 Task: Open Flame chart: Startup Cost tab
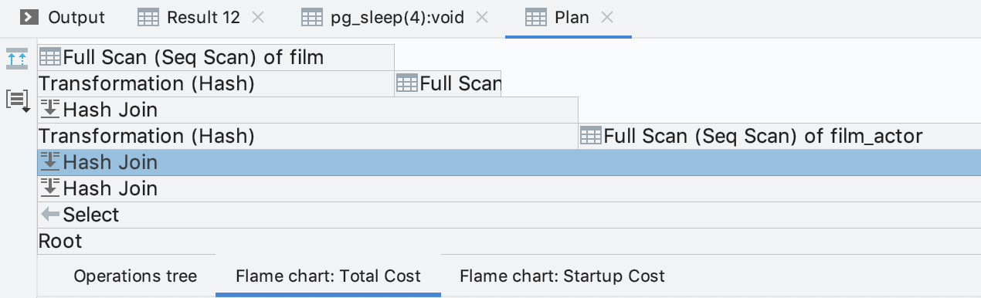[x=562, y=276]
